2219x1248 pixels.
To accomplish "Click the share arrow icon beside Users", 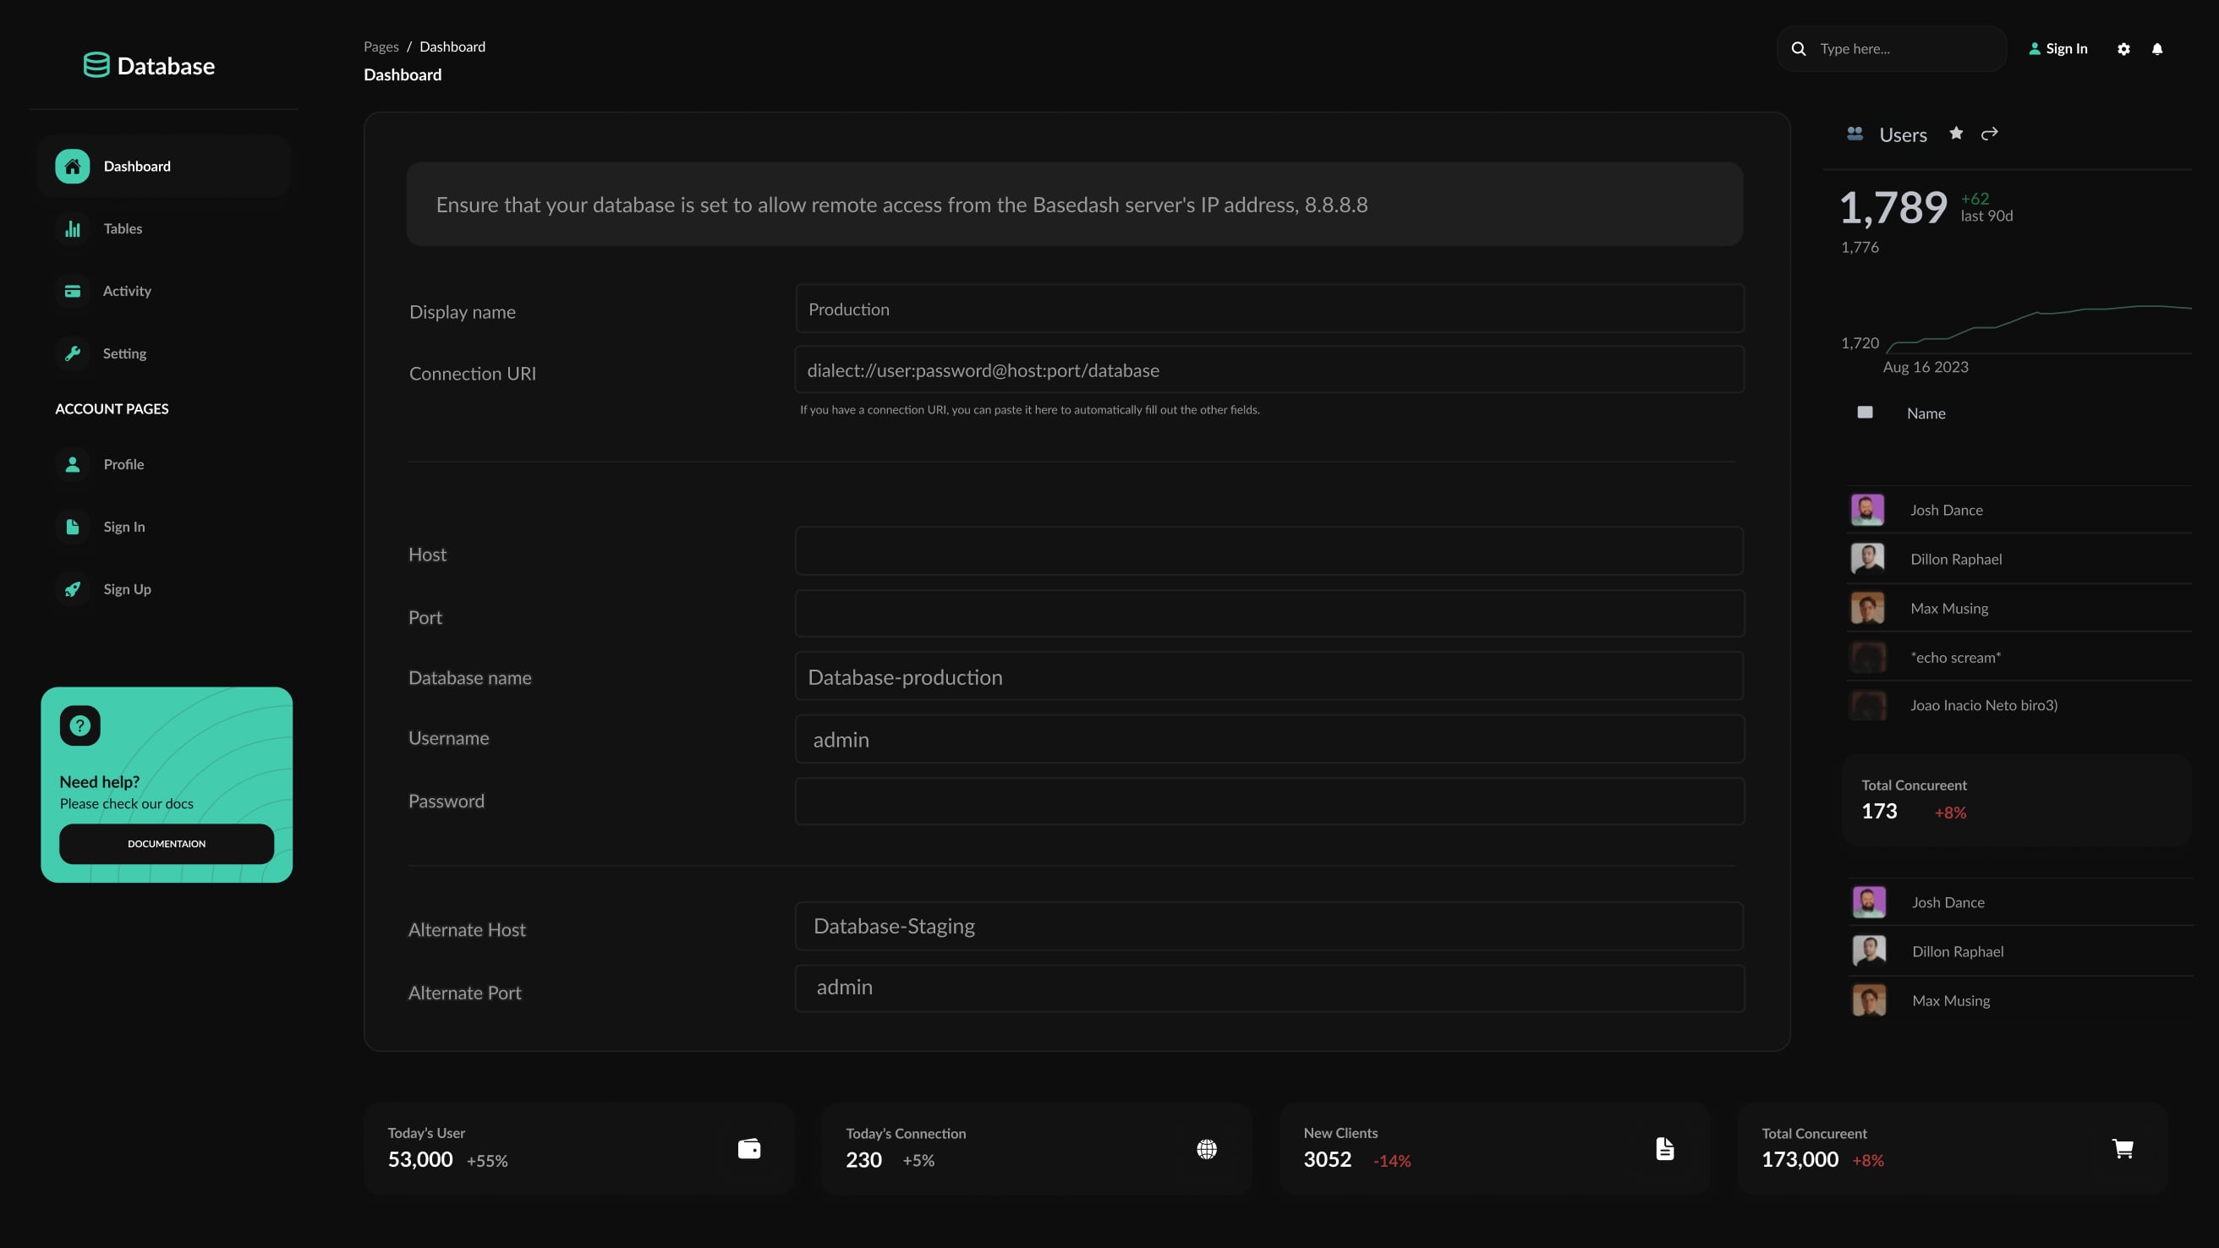I will pos(1989,134).
